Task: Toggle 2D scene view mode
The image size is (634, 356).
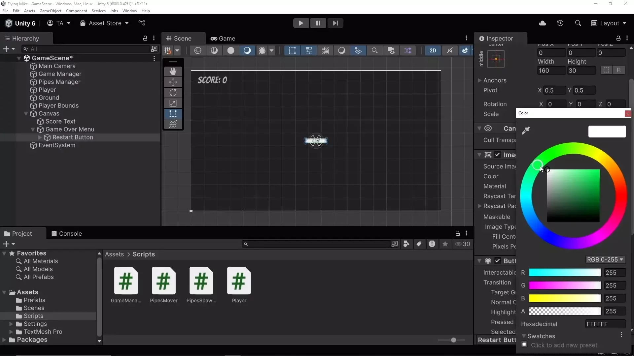Action: 433,50
